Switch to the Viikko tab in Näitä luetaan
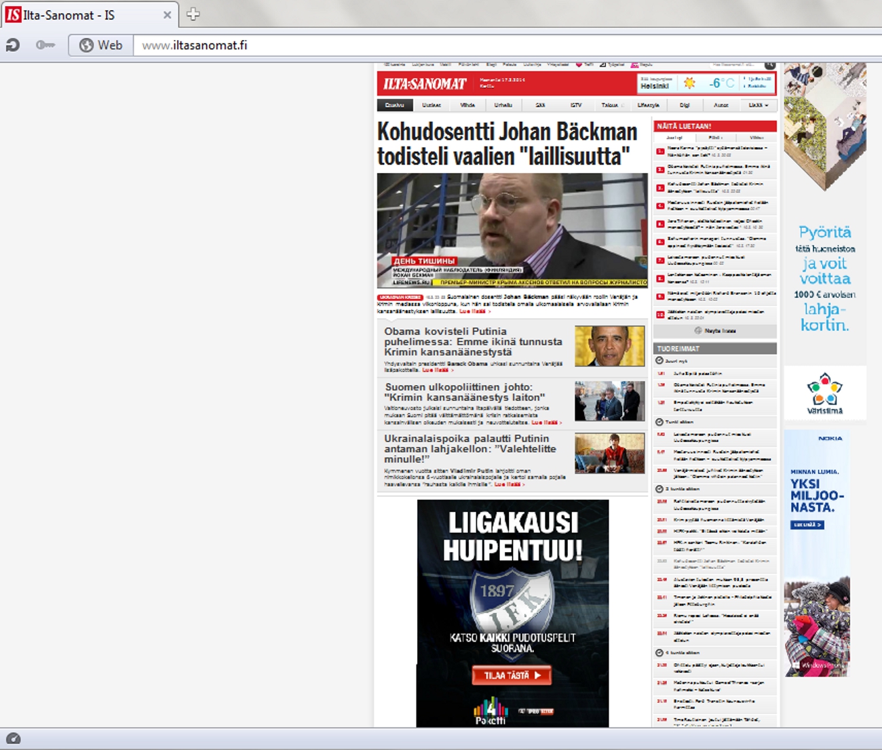 [756, 138]
